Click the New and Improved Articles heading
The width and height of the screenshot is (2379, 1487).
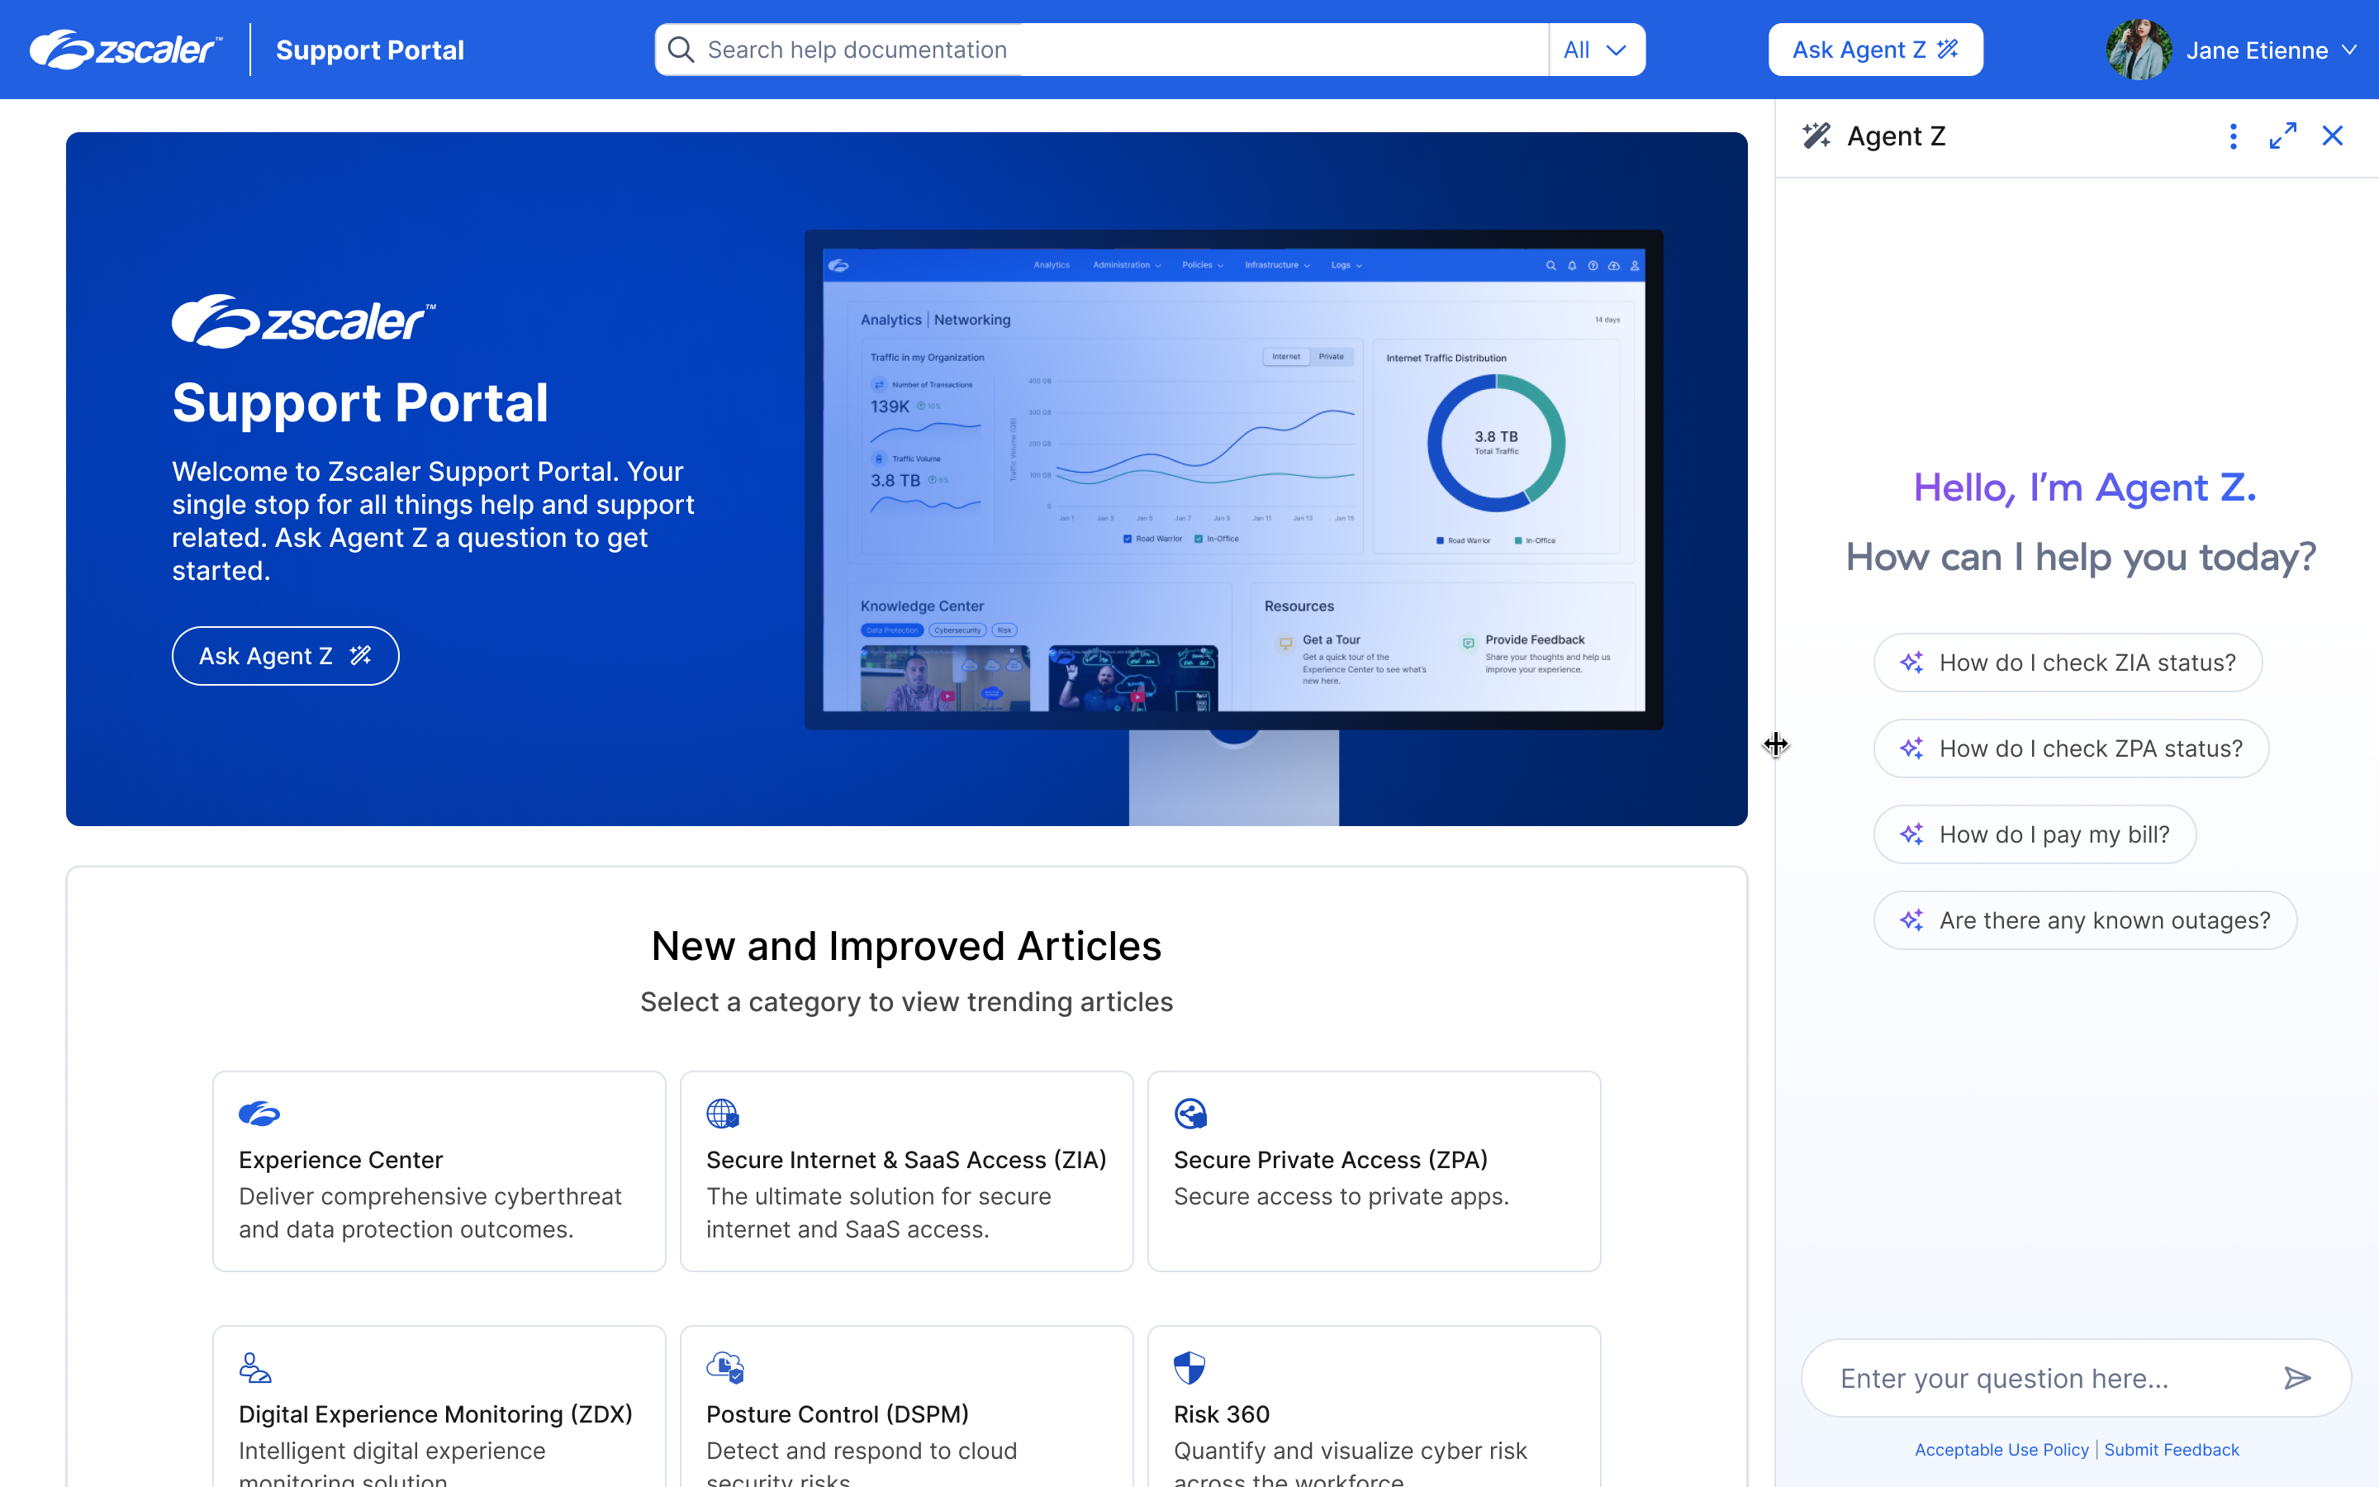pos(906,945)
